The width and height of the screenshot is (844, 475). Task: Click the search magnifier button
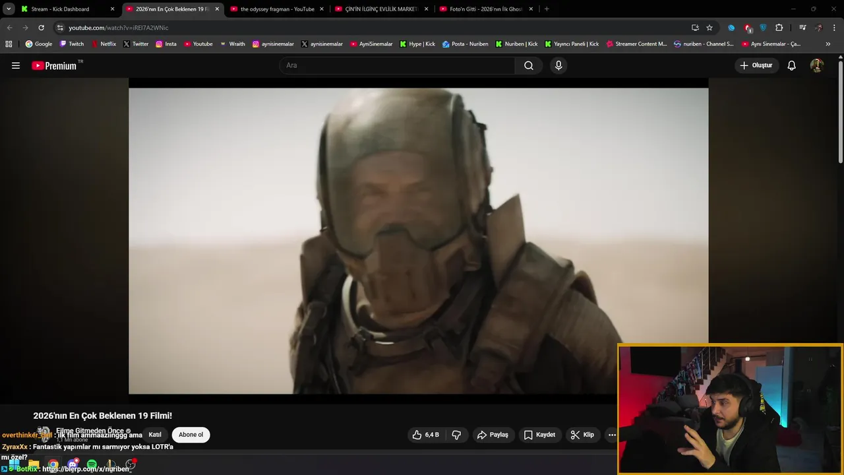tap(529, 65)
